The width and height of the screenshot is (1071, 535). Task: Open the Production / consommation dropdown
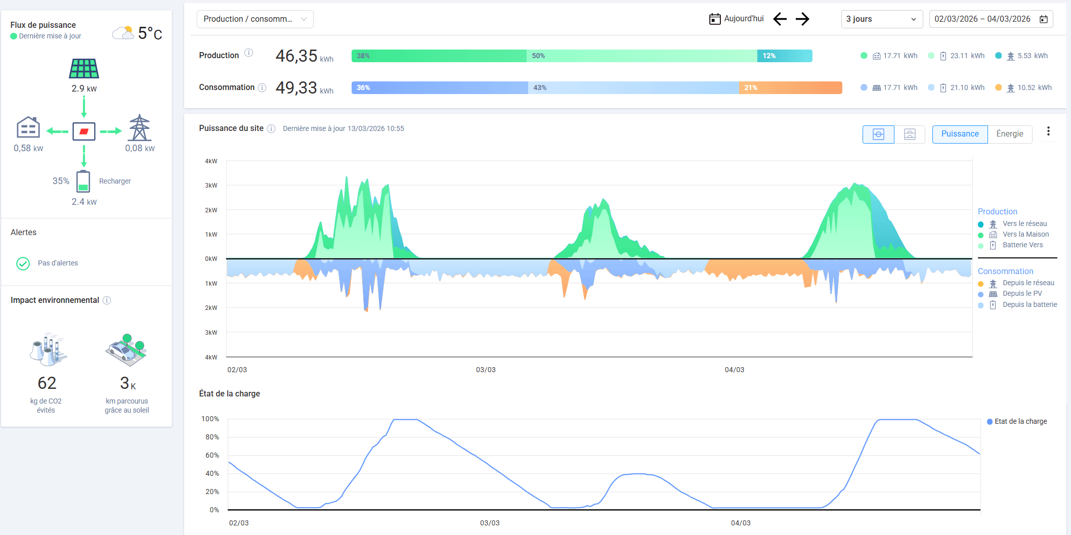click(254, 19)
